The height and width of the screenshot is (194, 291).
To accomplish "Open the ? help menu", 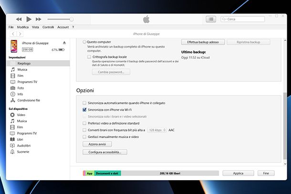I will [x=73, y=27].
